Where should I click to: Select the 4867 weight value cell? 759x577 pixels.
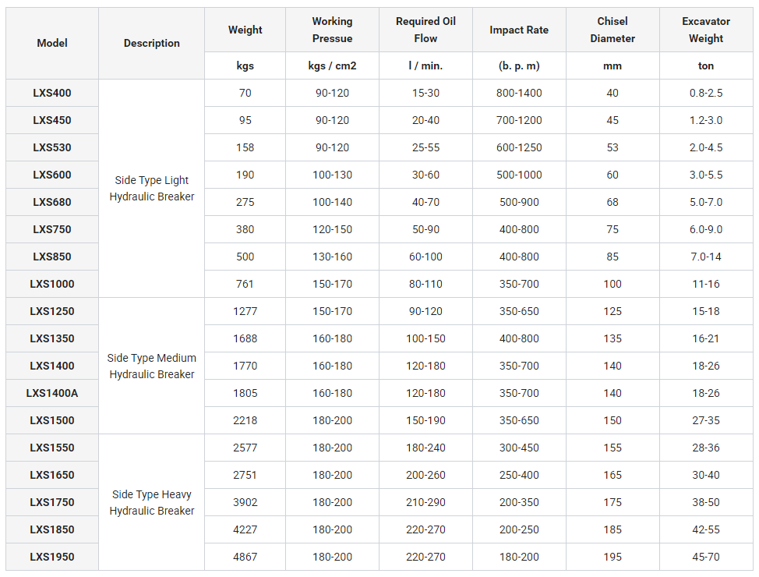[x=245, y=557]
